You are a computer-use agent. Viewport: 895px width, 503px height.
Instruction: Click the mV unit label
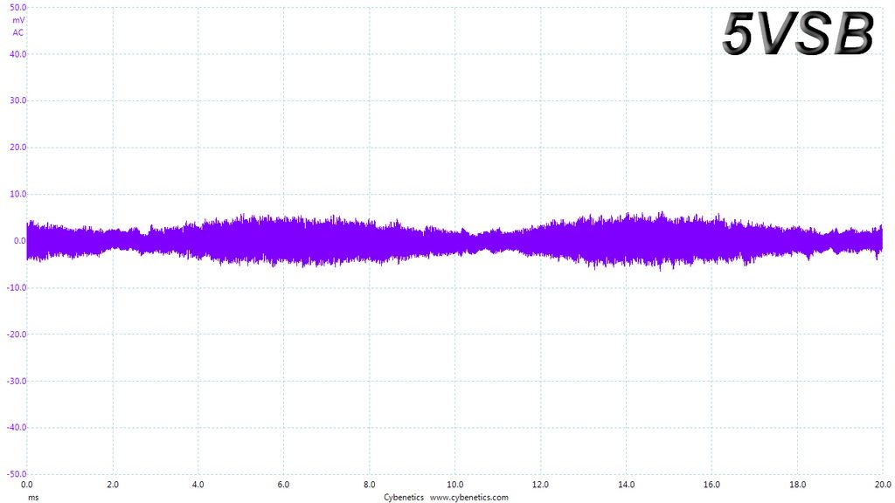[x=18, y=20]
